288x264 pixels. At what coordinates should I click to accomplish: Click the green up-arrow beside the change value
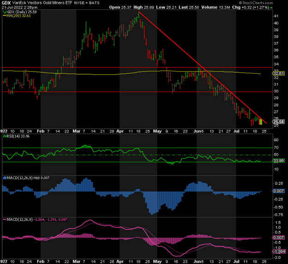[271, 8]
